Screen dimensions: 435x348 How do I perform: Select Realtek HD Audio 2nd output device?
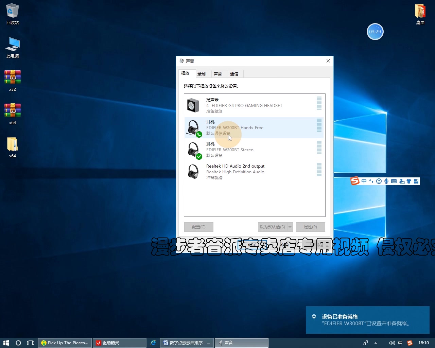pos(254,172)
